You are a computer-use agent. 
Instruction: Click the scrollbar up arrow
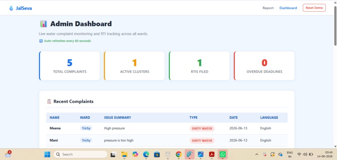click(x=335, y=3)
